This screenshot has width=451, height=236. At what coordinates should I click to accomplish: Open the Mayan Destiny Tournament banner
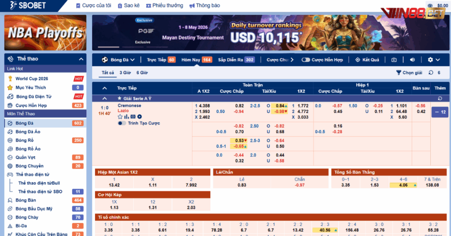[270, 32]
